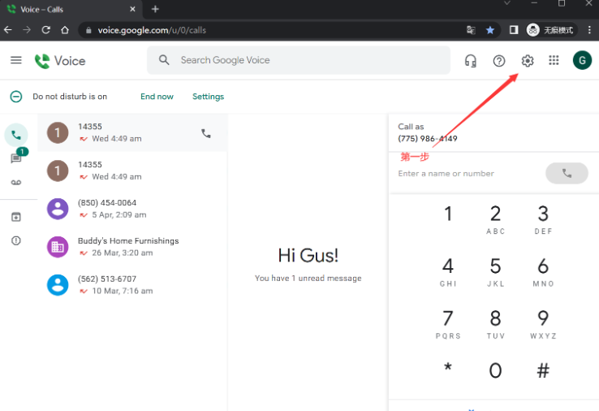Reload the Voice page
Viewport: 599px width, 411px height.
45,30
